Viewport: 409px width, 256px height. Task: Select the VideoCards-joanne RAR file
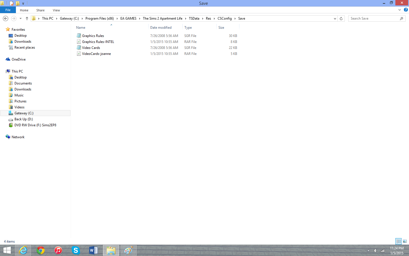[96, 54]
